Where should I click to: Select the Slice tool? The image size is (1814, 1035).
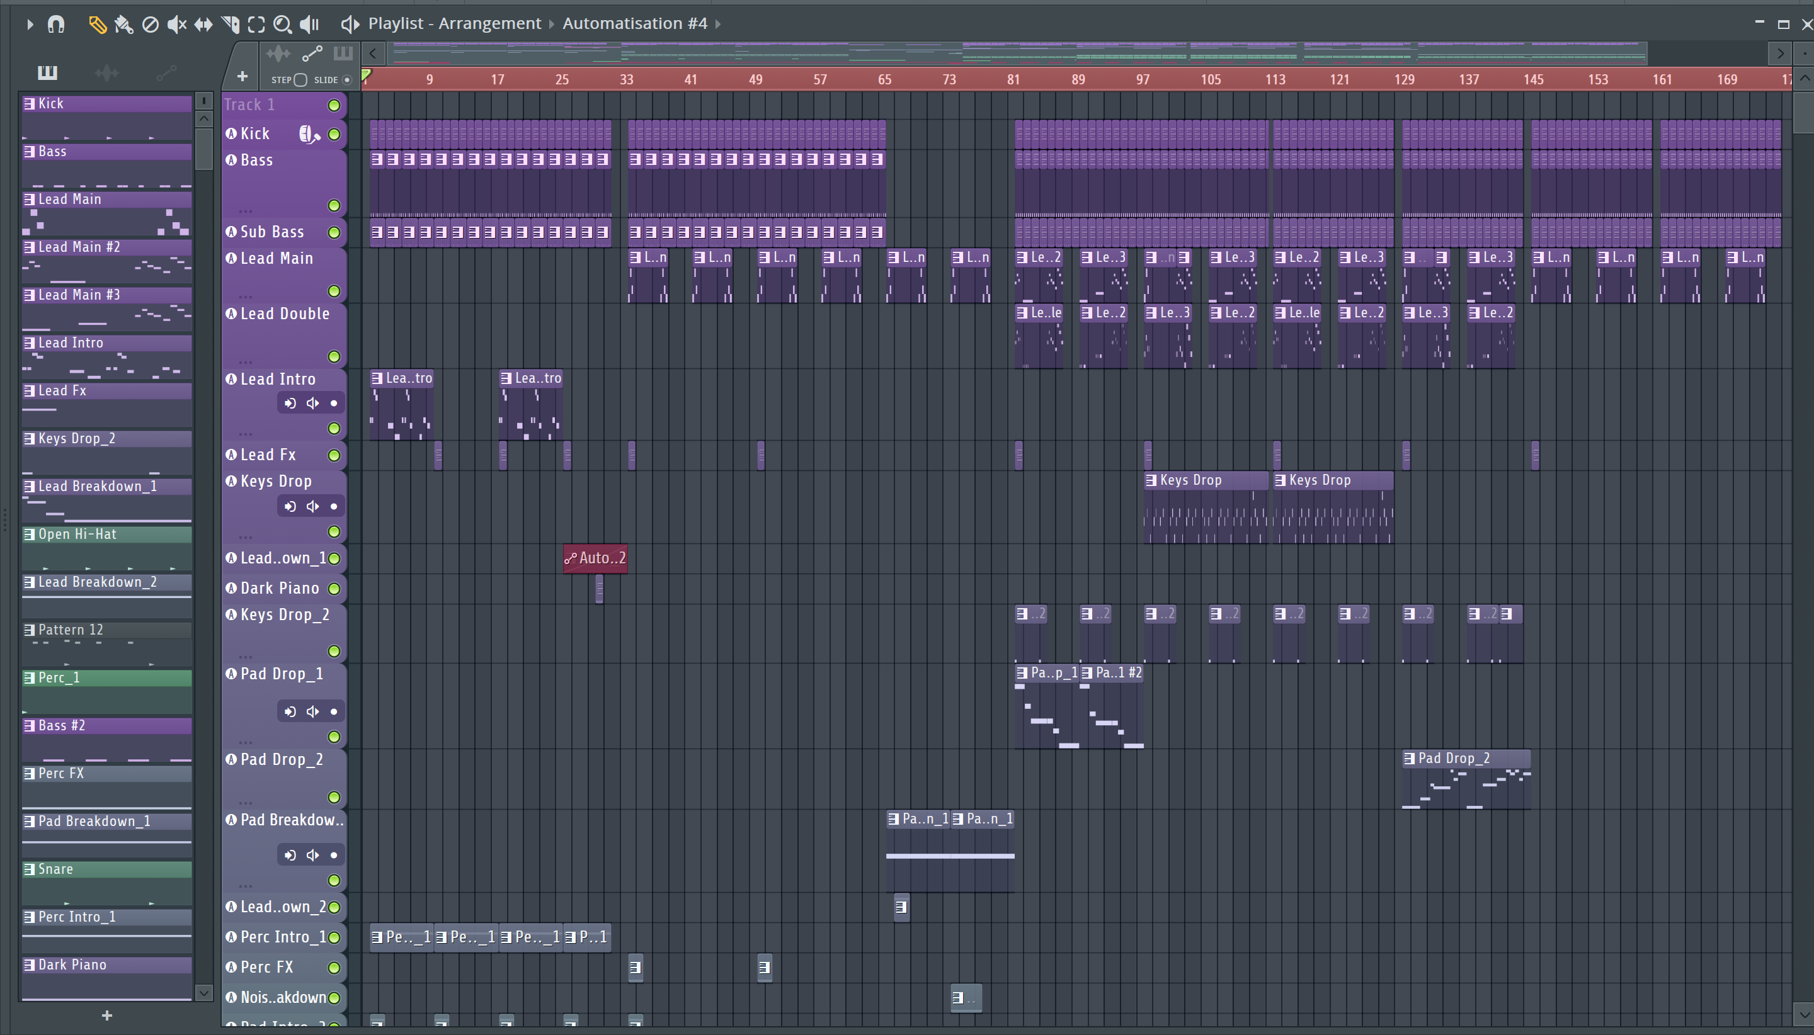(230, 24)
